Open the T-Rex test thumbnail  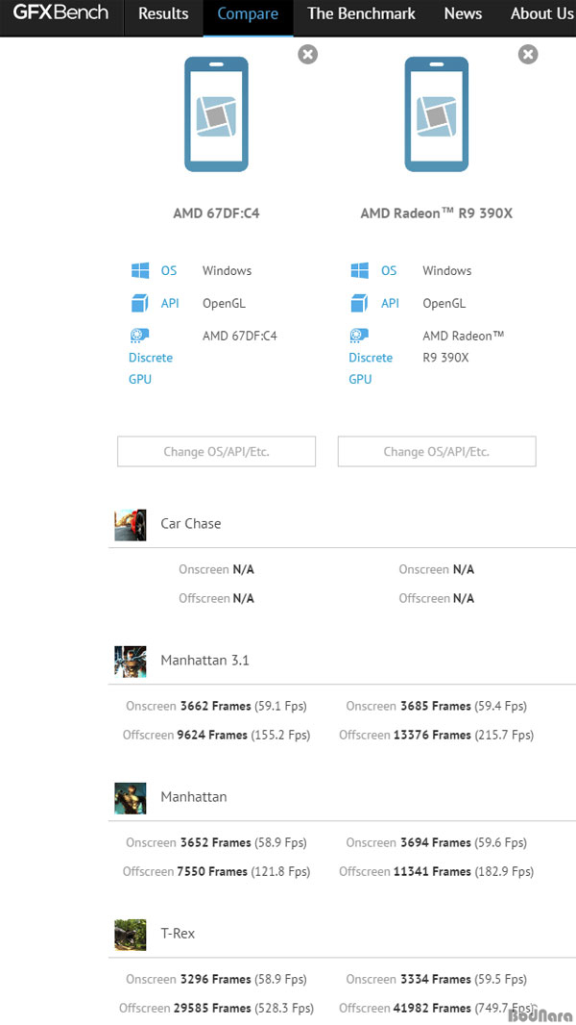131,935
